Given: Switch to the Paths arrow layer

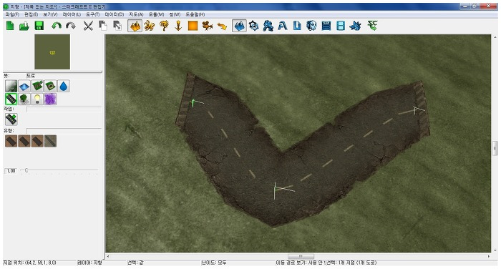Looking at the screenshot, I should [x=222, y=26].
